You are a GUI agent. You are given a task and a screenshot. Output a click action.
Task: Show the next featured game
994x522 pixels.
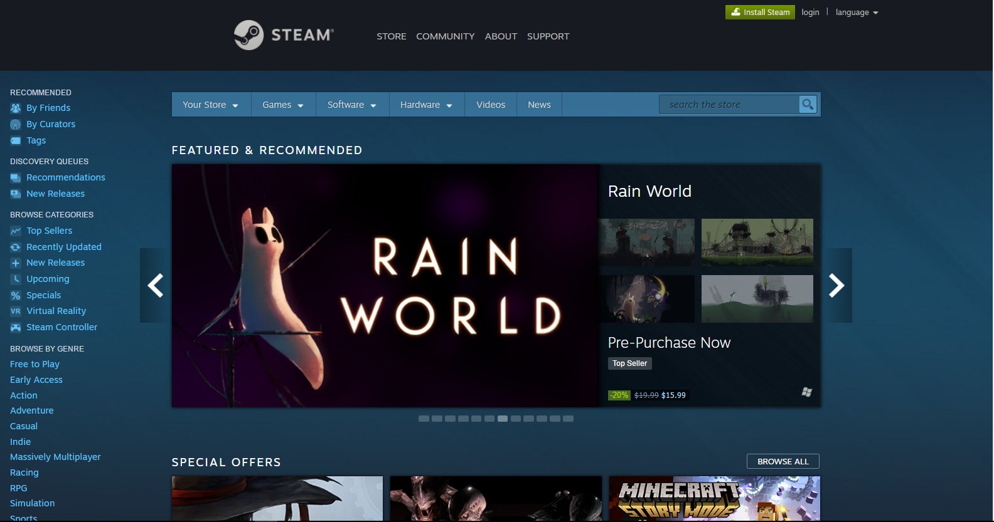pos(837,285)
